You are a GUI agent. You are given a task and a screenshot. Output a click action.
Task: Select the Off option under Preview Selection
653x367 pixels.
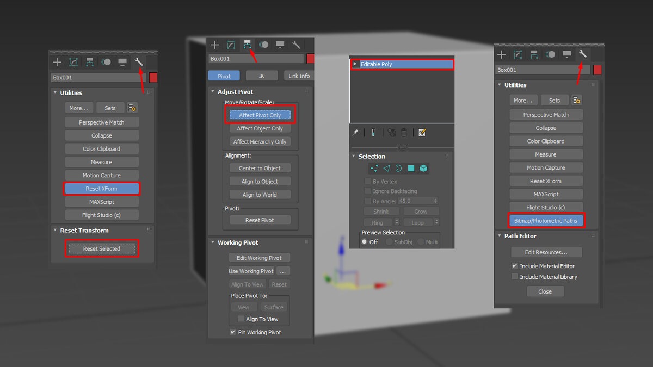(365, 242)
